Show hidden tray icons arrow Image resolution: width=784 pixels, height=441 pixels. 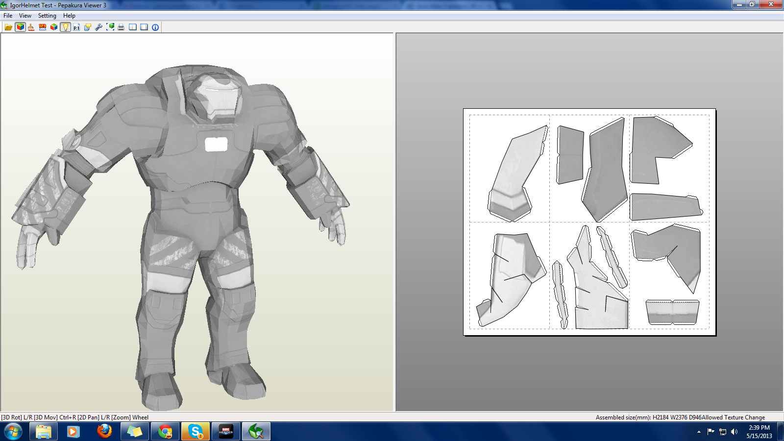click(x=699, y=432)
